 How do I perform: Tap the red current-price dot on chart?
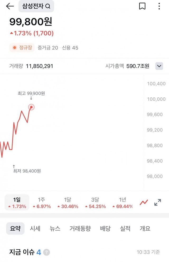coord(31,107)
